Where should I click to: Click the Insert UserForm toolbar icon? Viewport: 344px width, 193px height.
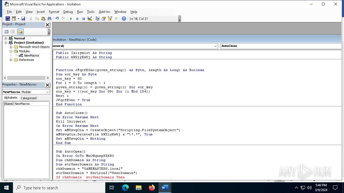(14, 18)
